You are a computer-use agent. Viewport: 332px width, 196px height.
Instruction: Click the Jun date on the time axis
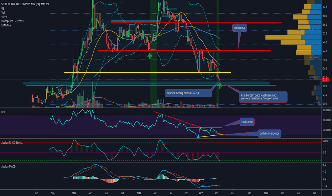pyautogui.click(x=36, y=193)
